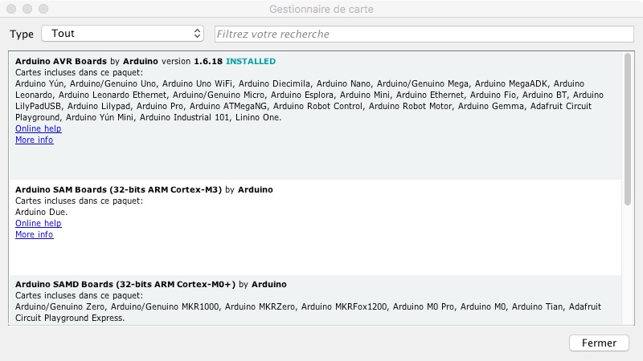Select the Arduino SAM Boards package entry
Screen dimensions: 643x361
coord(321,253)
